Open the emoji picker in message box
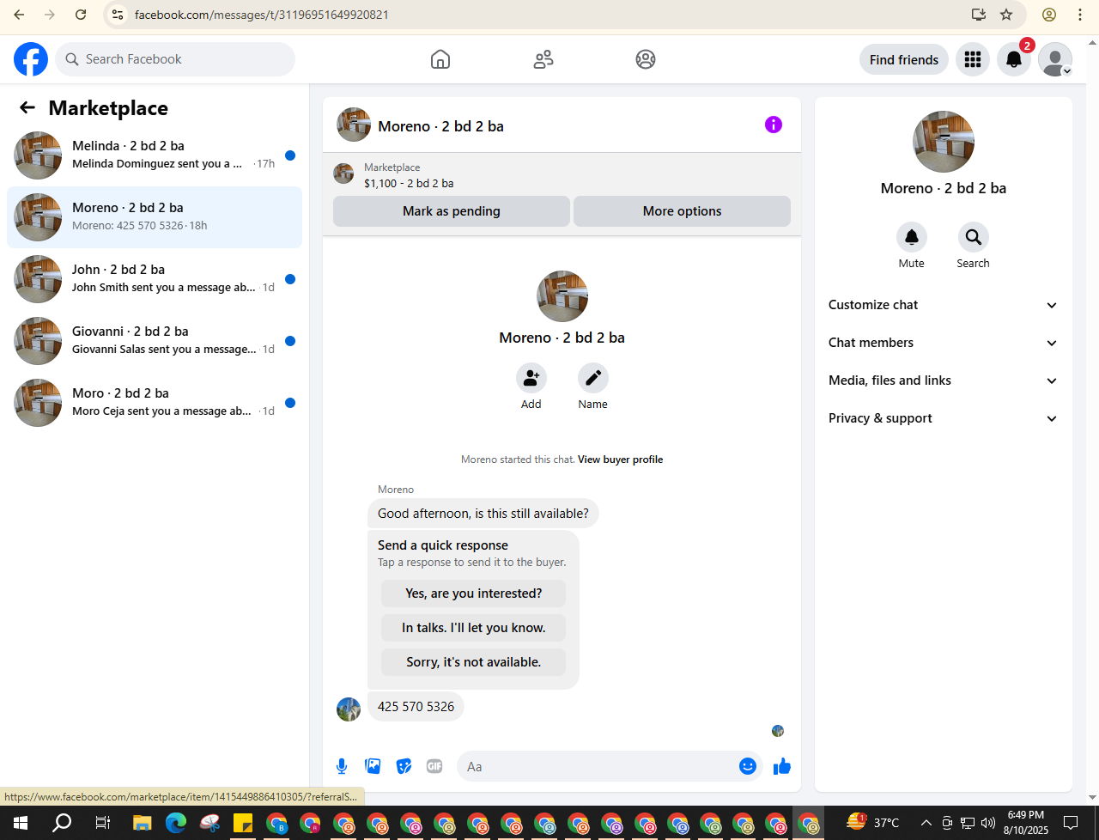Viewport: 1099px width, 840px height. tap(748, 766)
